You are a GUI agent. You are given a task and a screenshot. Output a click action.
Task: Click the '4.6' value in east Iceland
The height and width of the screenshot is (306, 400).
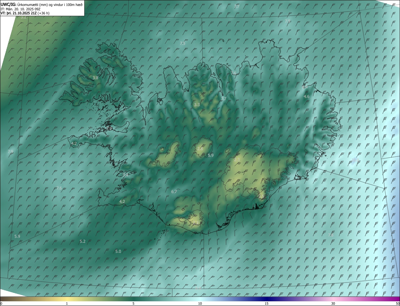tap(307, 97)
